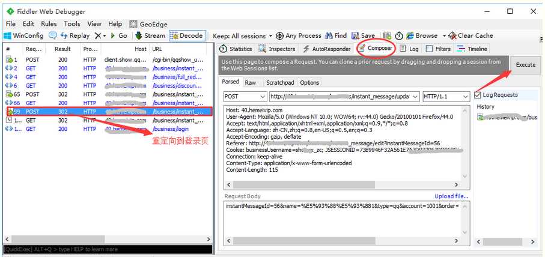The height and width of the screenshot is (257, 545).
Task: Open Keep: All sessions dropdown
Action: pyautogui.click(x=242, y=36)
